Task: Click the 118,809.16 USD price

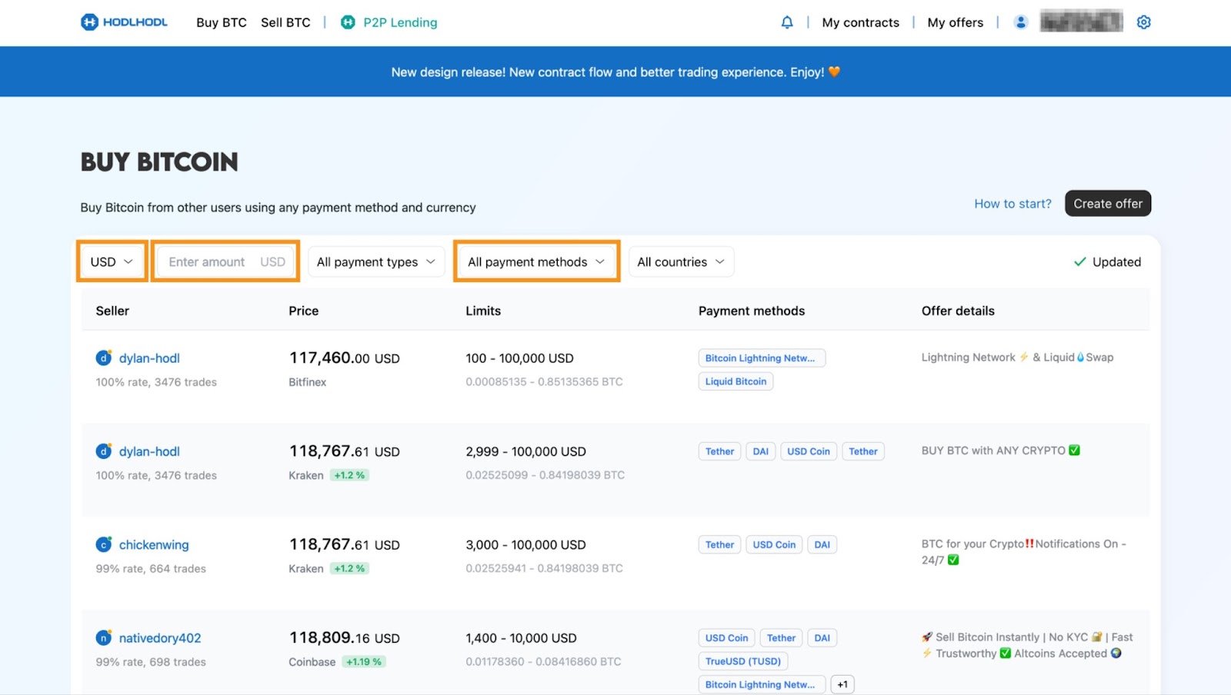Action: (x=344, y=637)
